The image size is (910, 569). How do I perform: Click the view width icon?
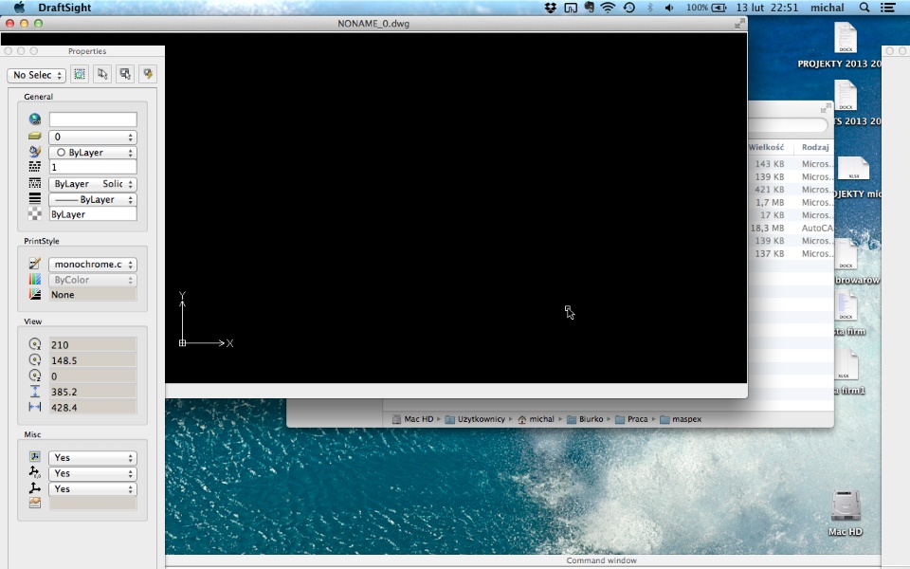pos(35,407)
